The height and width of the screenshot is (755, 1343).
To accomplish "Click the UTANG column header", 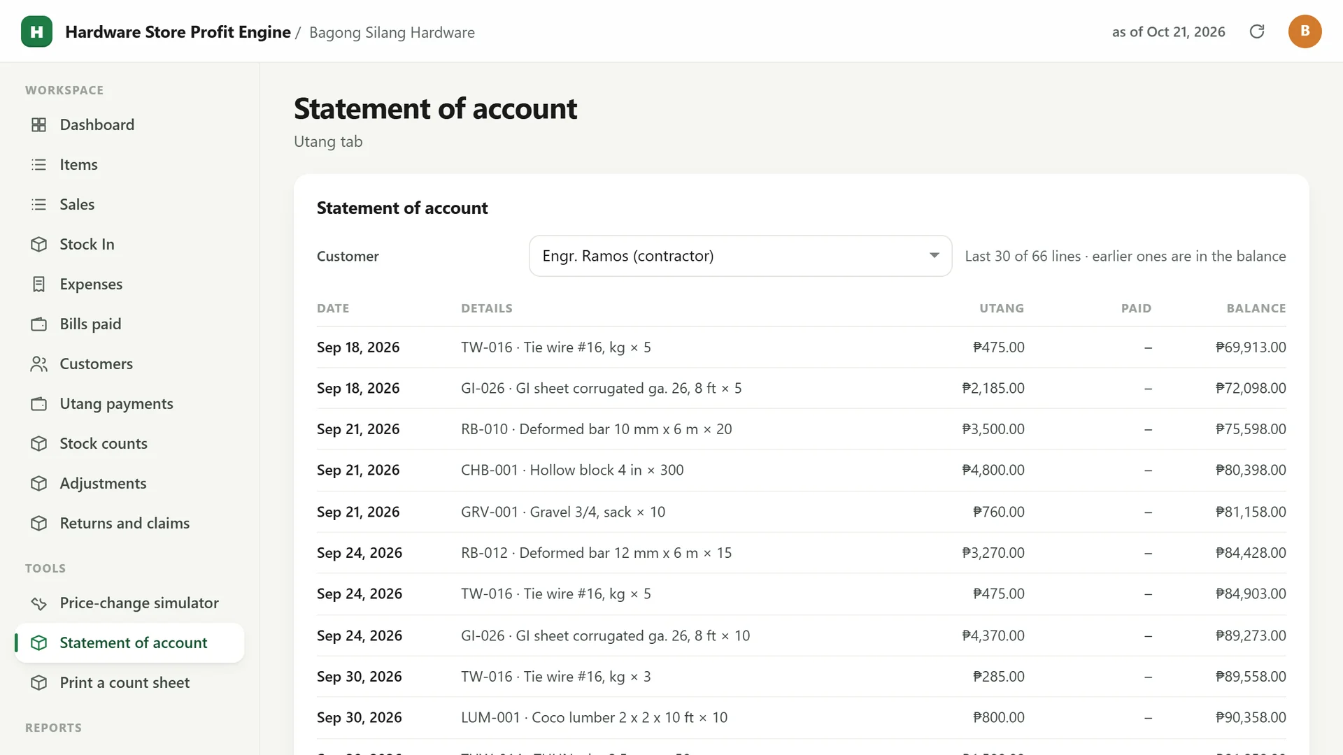I will pyautogui.click(x=1002, y=308).
